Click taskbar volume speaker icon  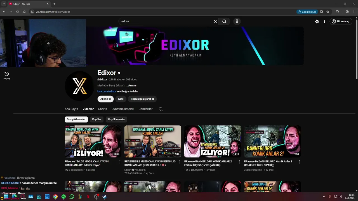[x=340, y=197]
